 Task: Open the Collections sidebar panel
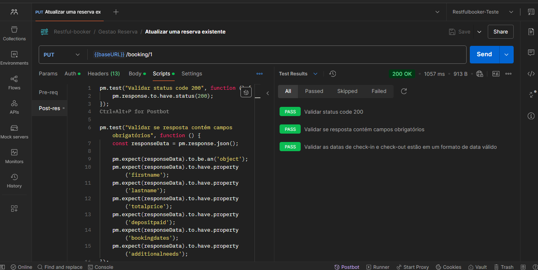coord(14,34)
